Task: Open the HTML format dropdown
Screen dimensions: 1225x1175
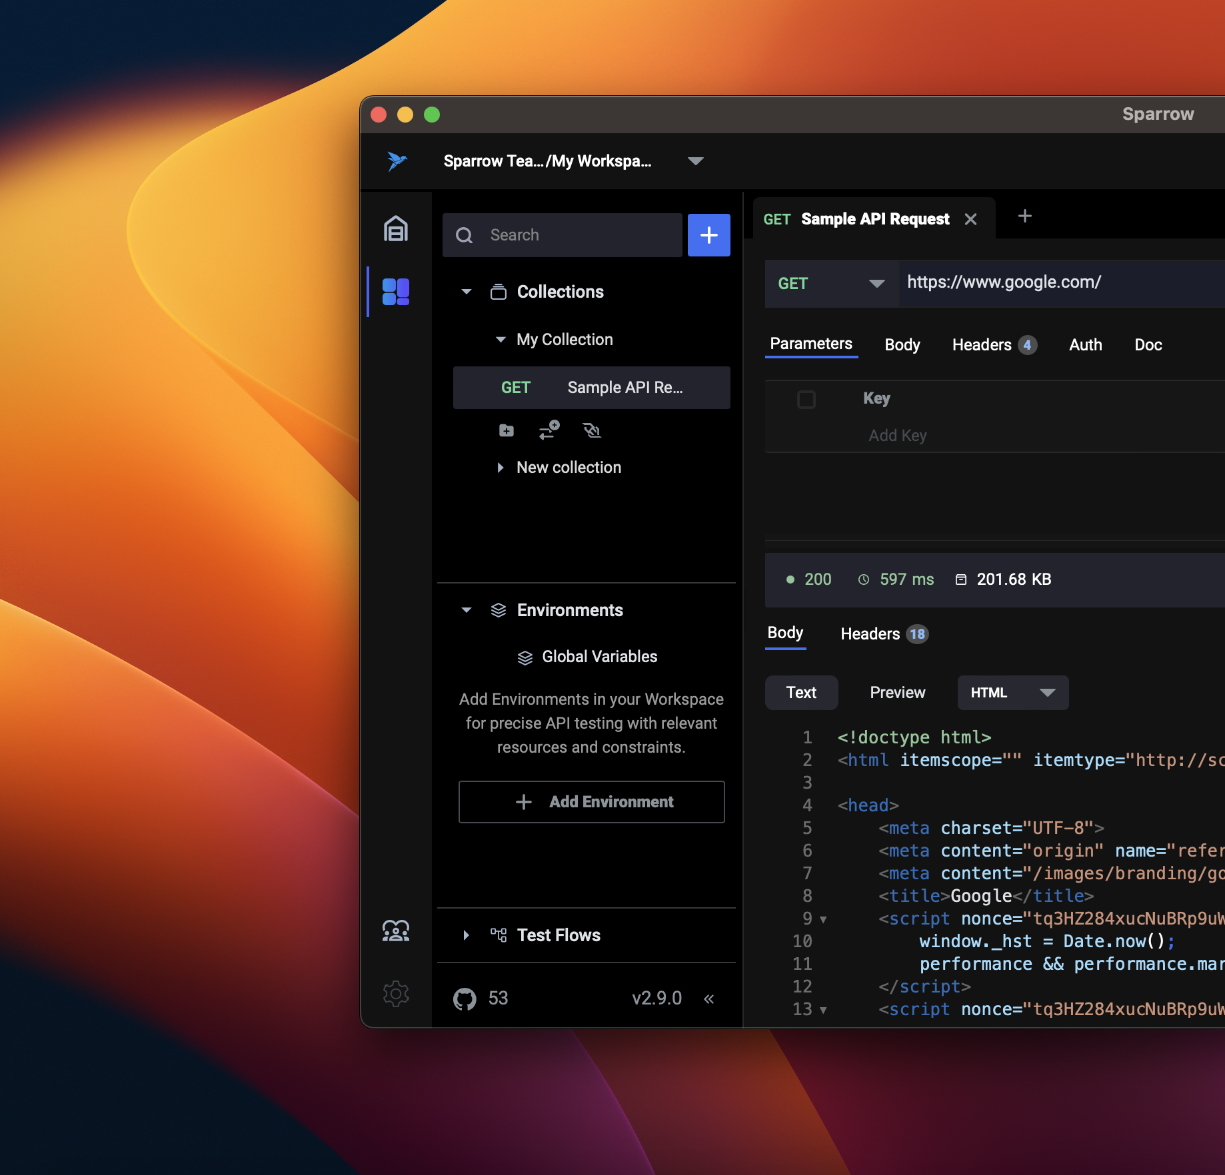Action: pos(1012,693)
